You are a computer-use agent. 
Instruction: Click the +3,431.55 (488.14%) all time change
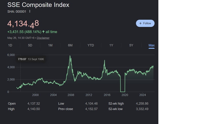click(32, 32)
